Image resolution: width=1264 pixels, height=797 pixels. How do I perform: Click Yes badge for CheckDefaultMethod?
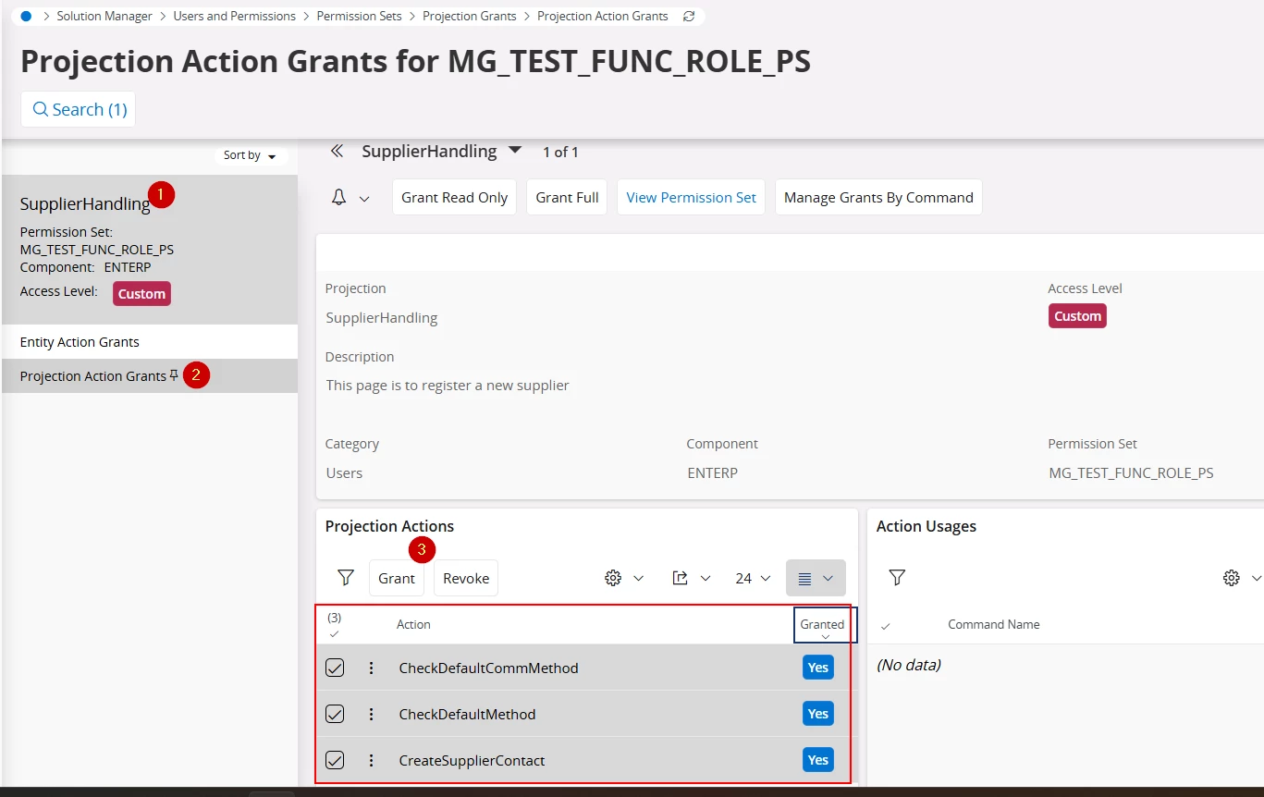(818, 714)
